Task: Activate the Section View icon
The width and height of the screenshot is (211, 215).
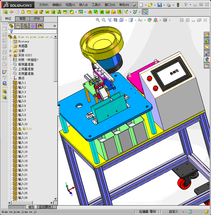Action: click(x=115, y=20)
